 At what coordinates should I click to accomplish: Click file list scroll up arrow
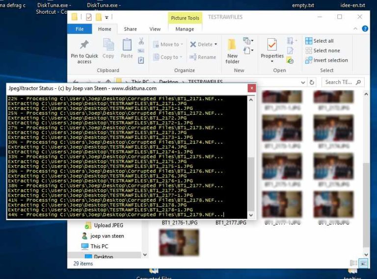point(366,94)
